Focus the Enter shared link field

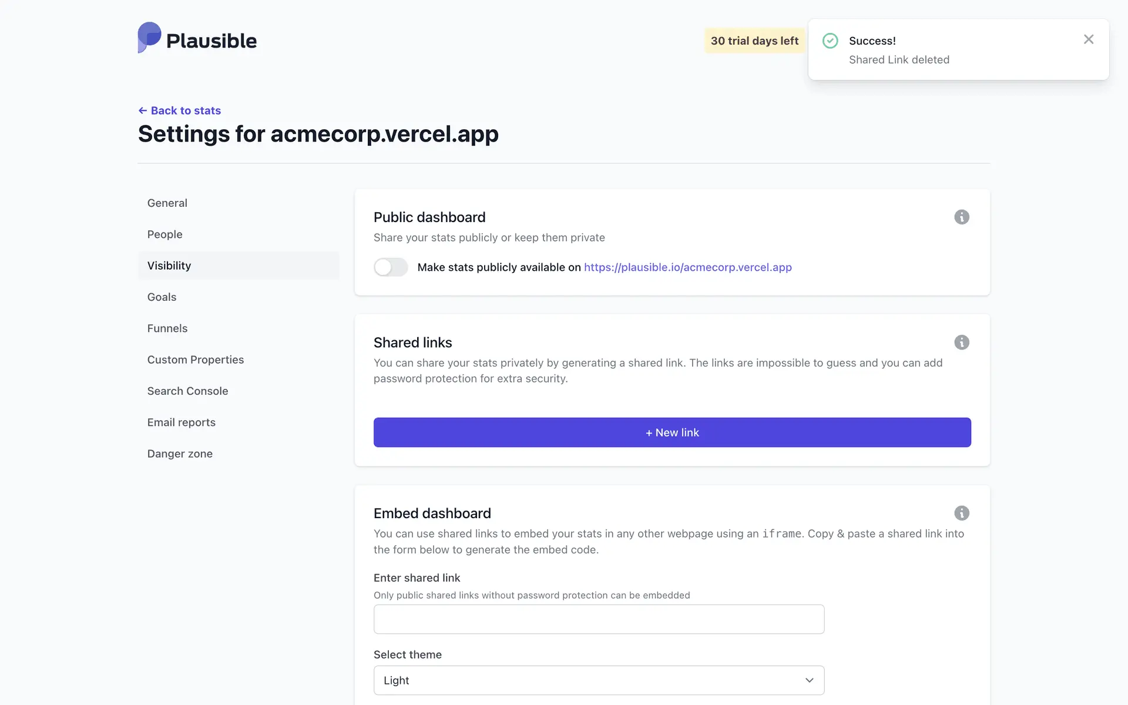click(599, 619)
